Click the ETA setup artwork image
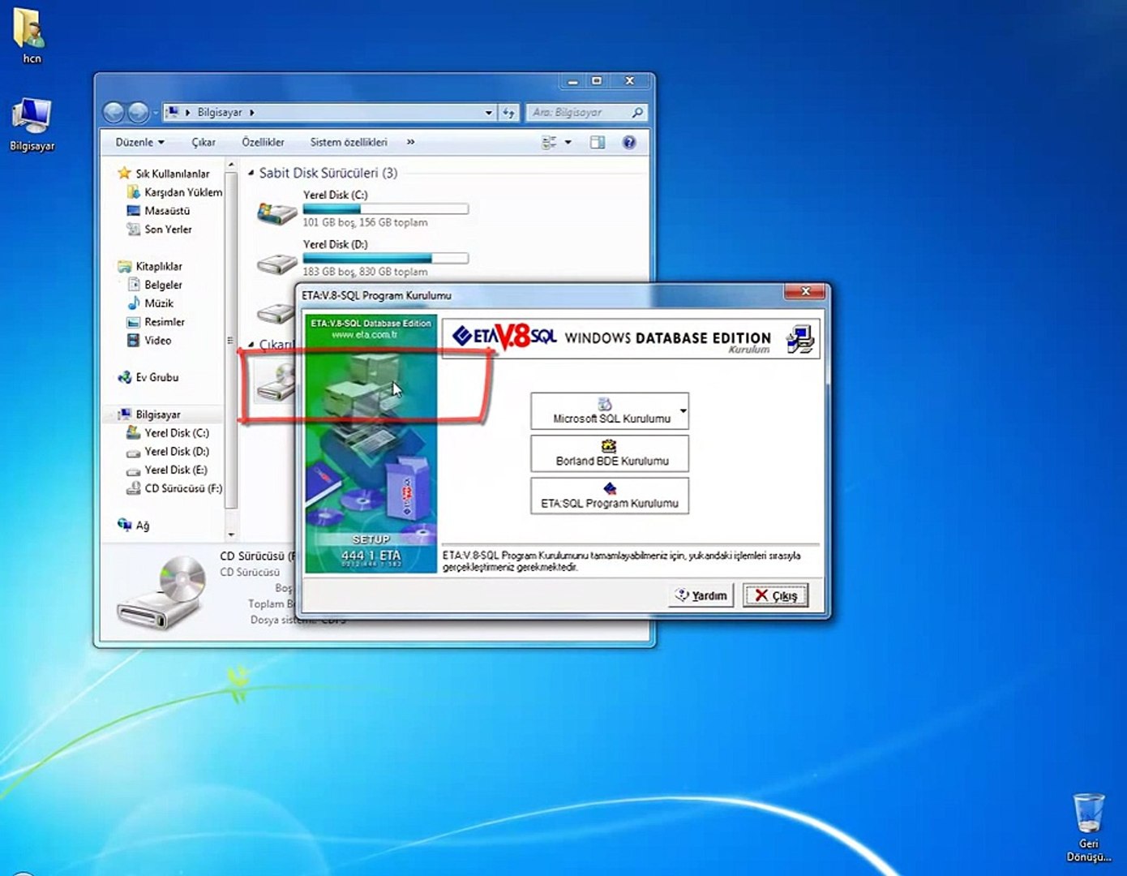Screen dimensions: 1127x876 [371, 444]
